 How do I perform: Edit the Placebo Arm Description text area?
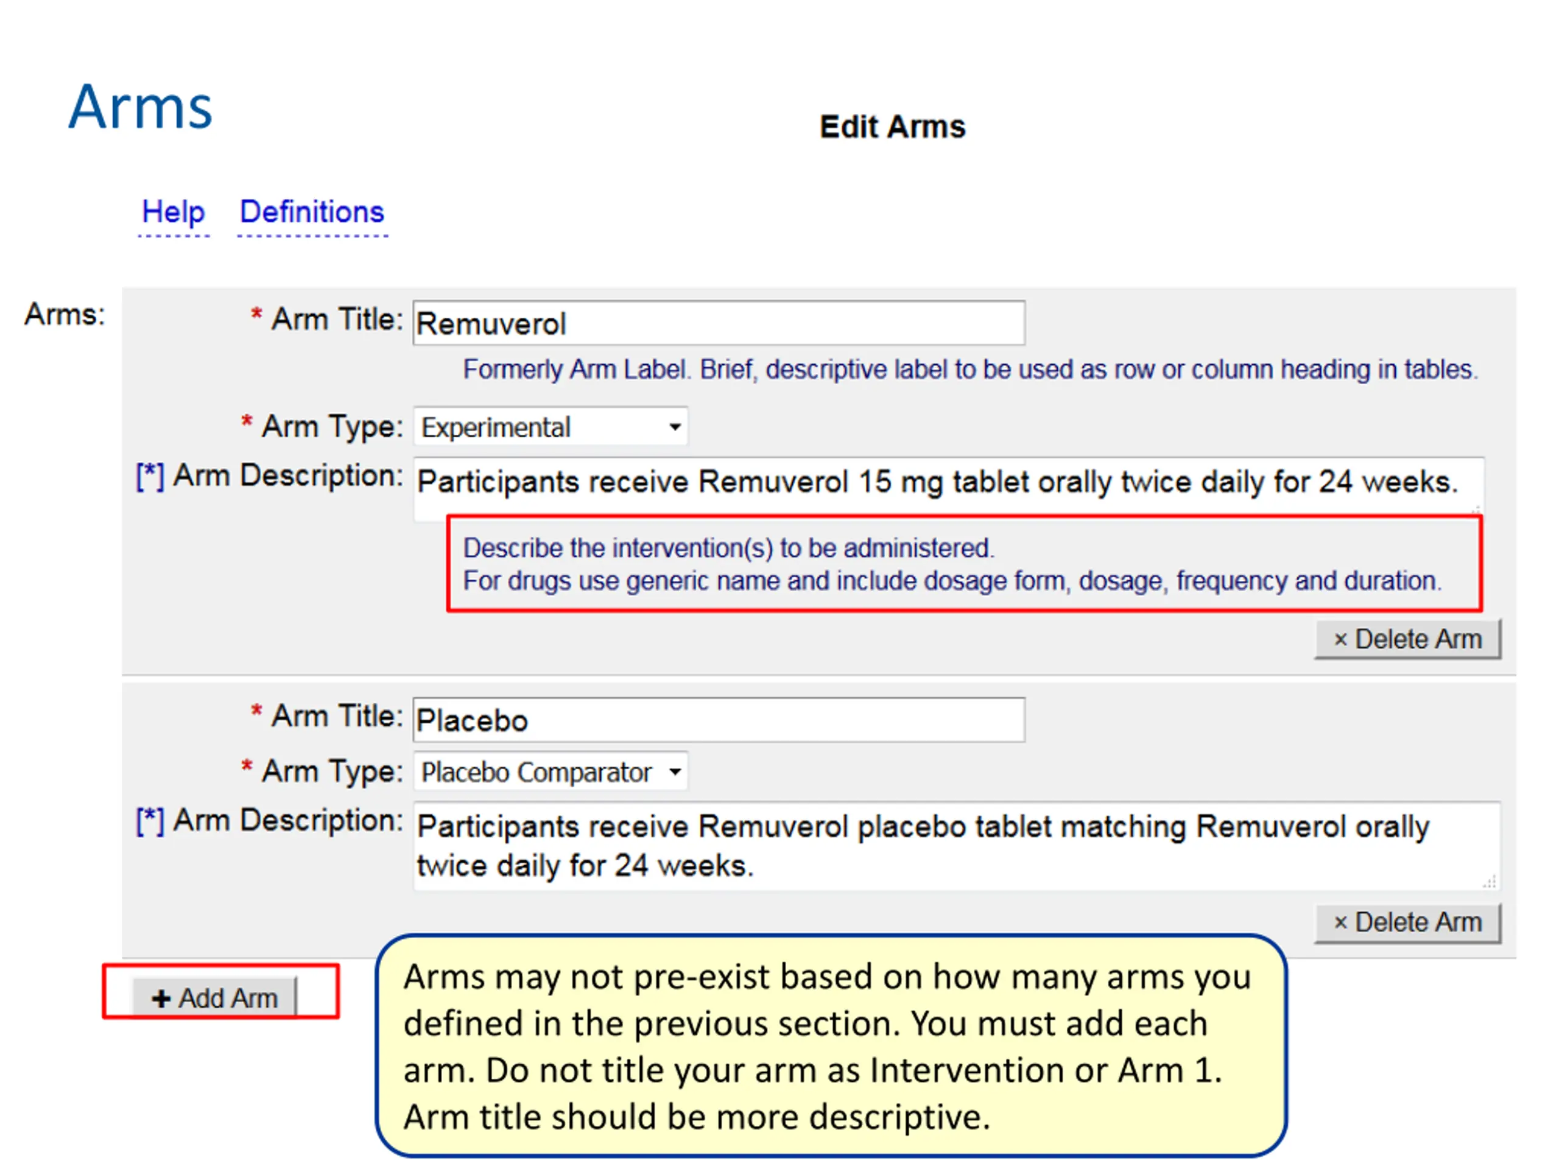click(x=956, y=846)
